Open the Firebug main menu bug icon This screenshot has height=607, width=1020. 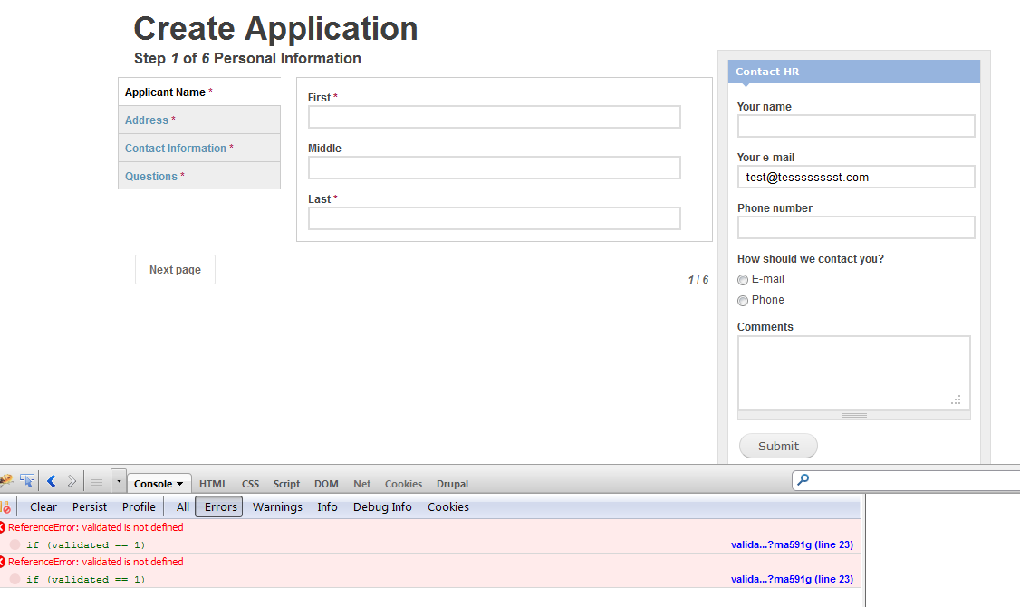pyautogui.click(x=7, y=481)
